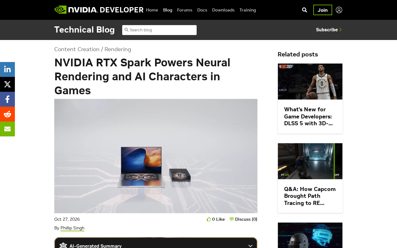Screen dimensions: 397x248
Task: Open the user account profile icon
Action: [339, 10]
